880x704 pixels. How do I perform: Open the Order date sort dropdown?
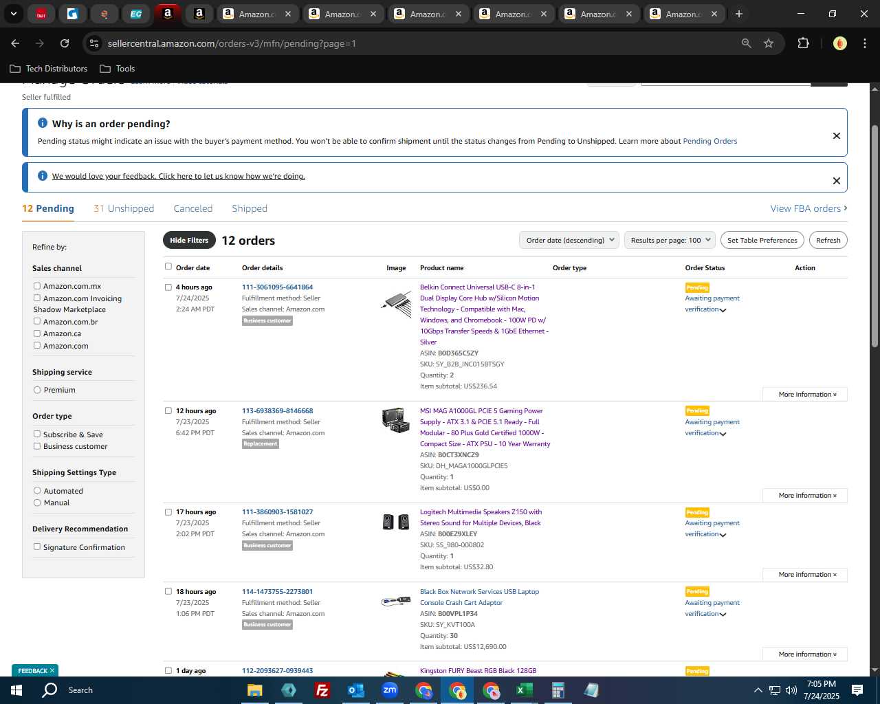569,240
